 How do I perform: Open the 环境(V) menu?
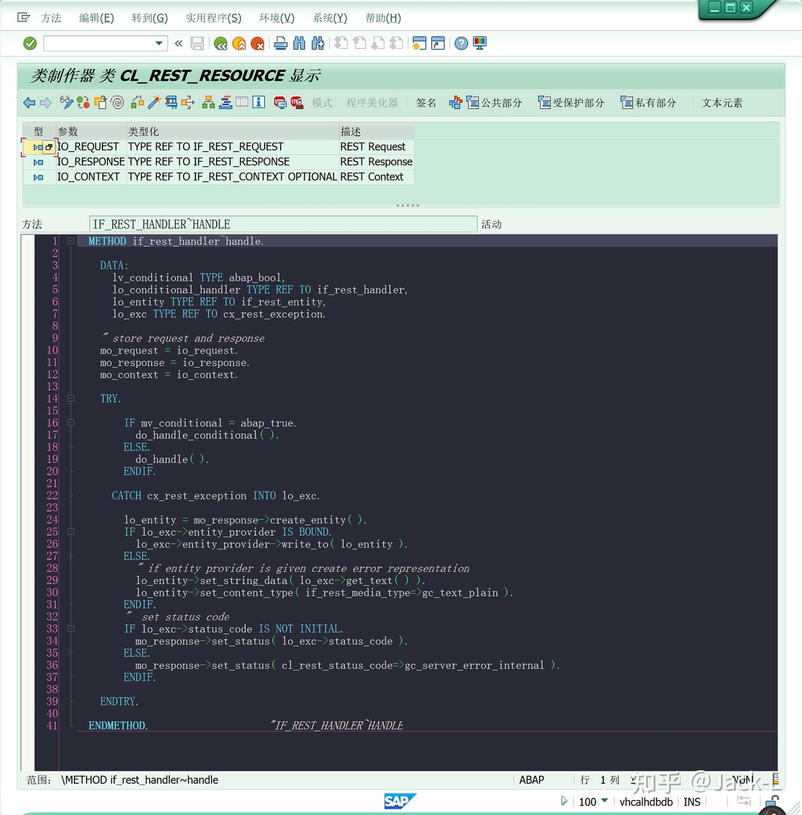coord(277,18)
